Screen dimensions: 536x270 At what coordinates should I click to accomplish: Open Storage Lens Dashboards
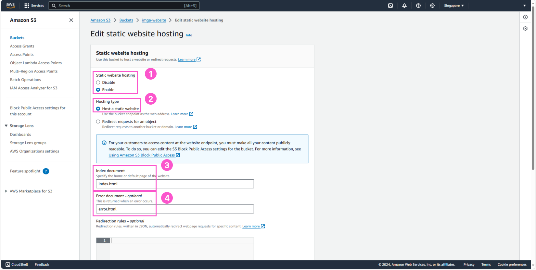20,135
